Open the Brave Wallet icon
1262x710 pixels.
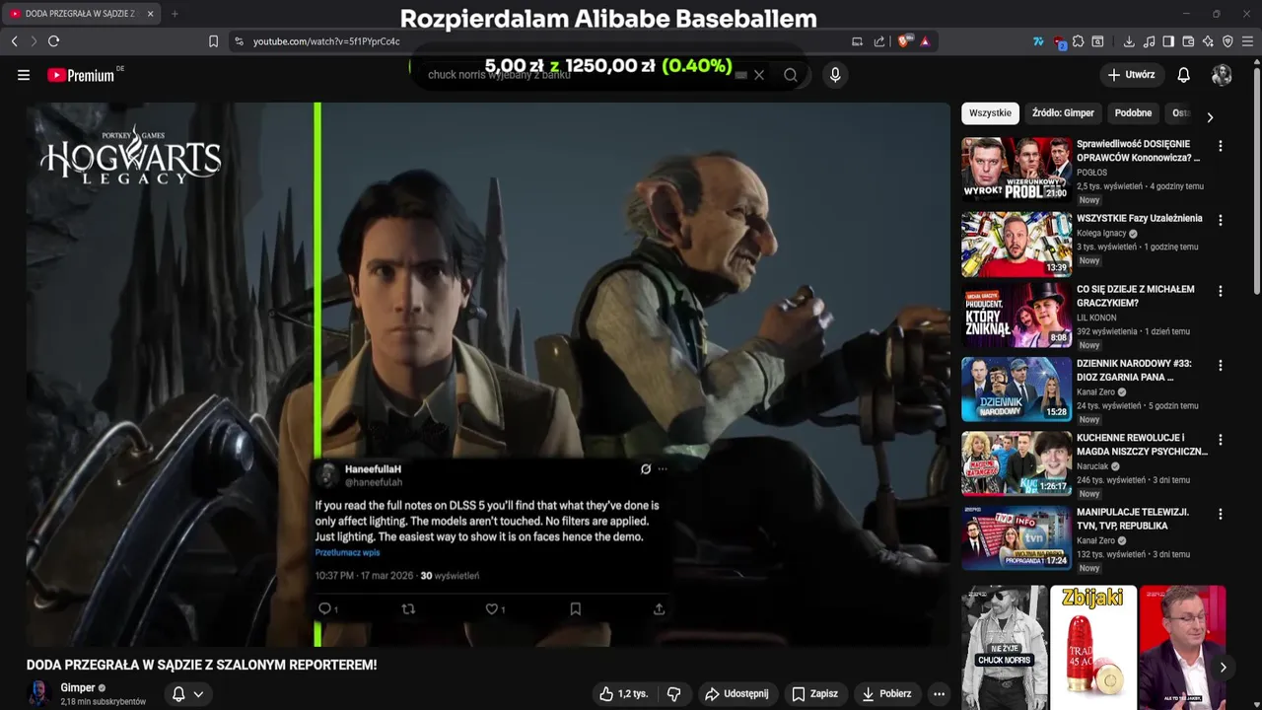[x=1188, y=41]
